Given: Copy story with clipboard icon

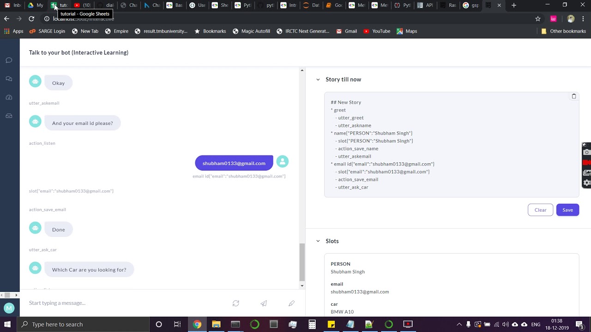Looking at the screenshot, I should (x=574, y=96).
